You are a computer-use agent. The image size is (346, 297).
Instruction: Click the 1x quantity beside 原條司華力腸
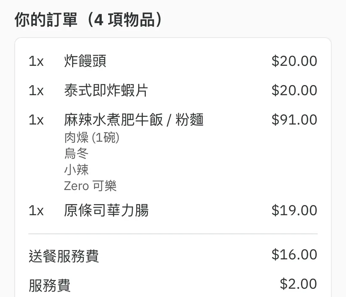(x=36, y=211)
